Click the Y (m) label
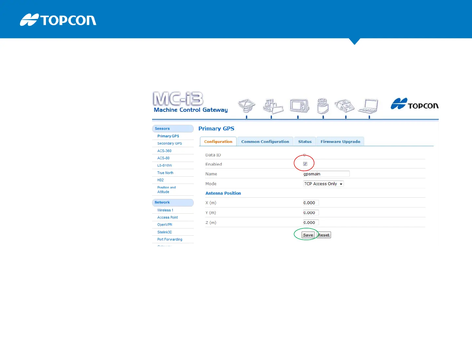This screenshot has width=472, height=354. pyautogui.click(x=211, y=213)
